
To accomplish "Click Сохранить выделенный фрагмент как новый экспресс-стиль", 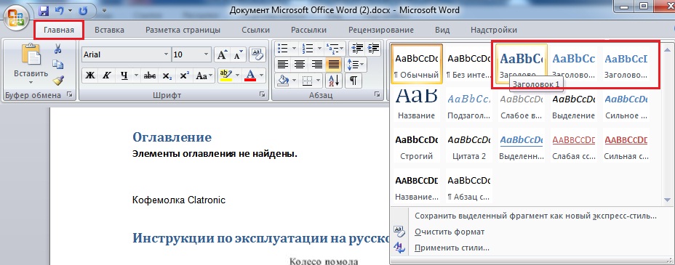I will pyautogui.click(x=535, y=216).
